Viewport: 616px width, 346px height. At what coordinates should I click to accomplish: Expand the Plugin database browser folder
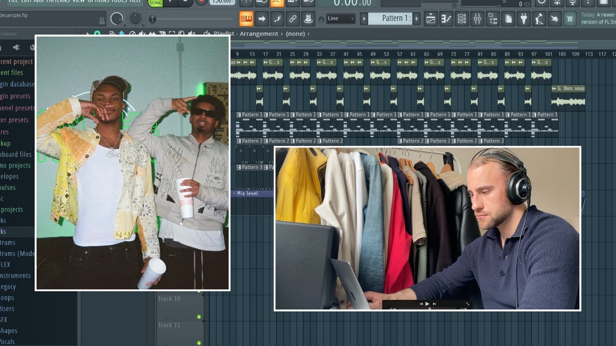click(17, 84)
